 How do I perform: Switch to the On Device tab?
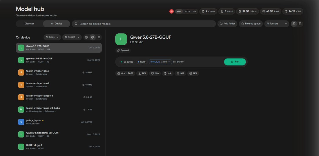pos(57,24)
